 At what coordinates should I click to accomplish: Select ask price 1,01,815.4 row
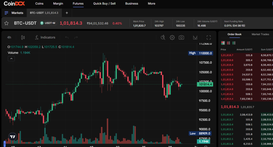[247, 80]
